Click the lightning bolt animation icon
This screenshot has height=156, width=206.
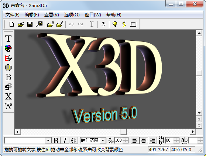(124, 24)
